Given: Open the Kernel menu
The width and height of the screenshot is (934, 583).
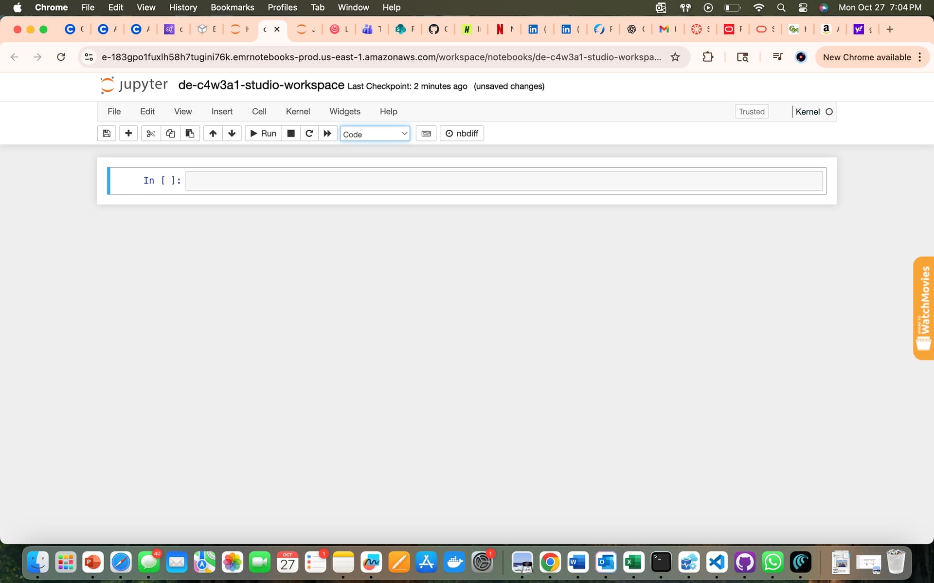Looking at the screenshot, I should tap(298, 111).
